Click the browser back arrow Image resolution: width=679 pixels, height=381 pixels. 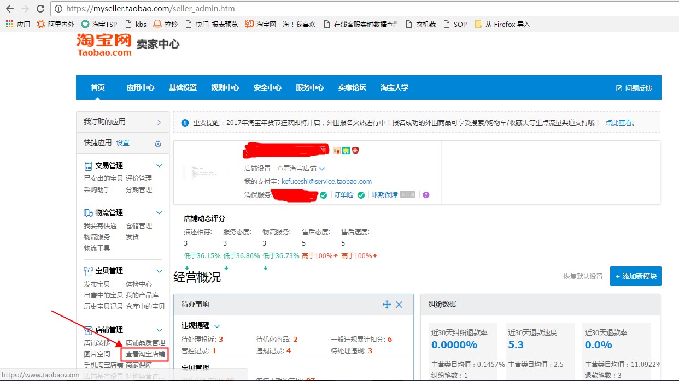10,9
